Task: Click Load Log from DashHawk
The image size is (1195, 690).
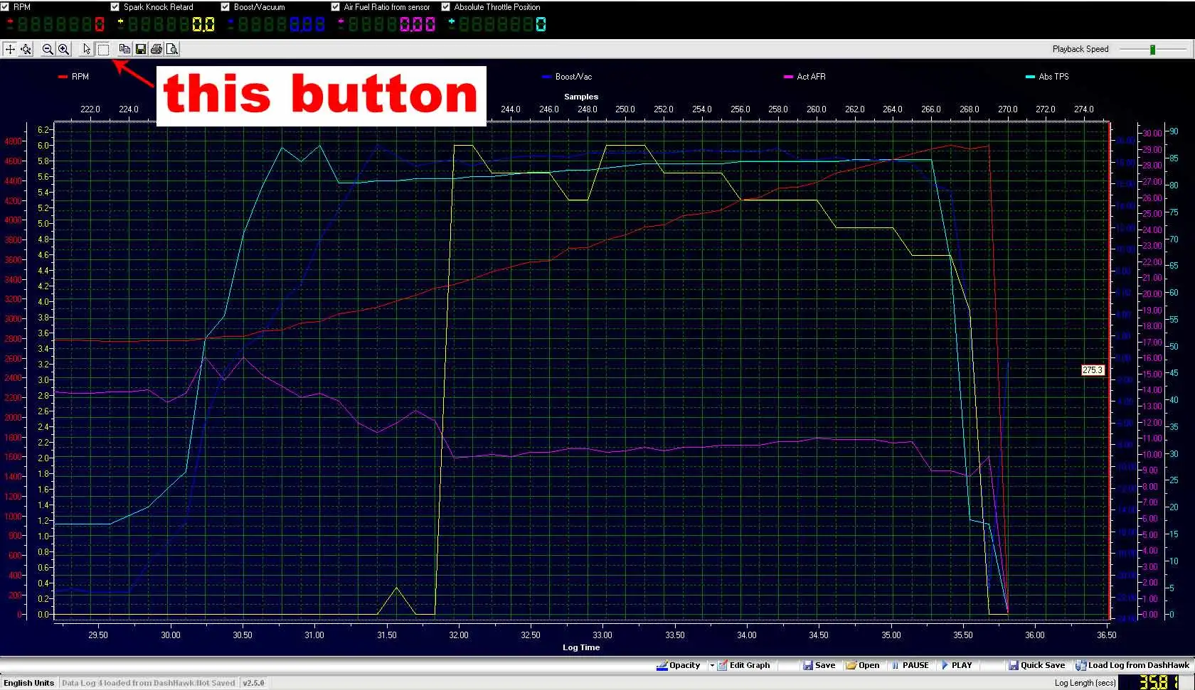Action: click(x=1132, y=666)
